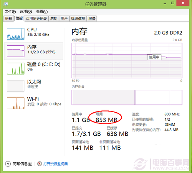The image size is (192, 173).
Task: Click the 60 秒 graph axis label
Action: pyautogui.click(x=75, y=81)
